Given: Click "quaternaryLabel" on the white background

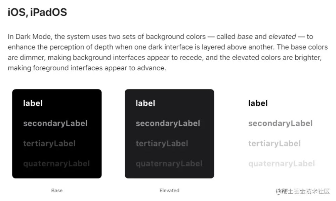Looking at the screenshot, I should pyautogui.click(x=282, y=163).
